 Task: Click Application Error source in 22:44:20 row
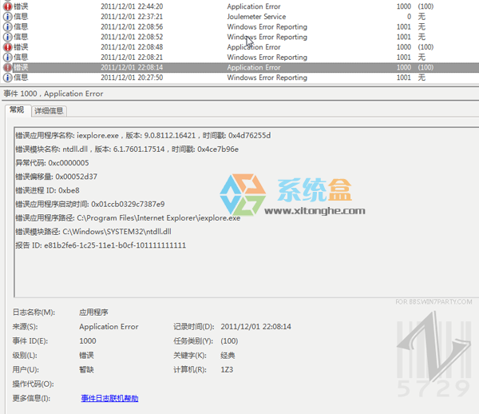tap(254, 6)
